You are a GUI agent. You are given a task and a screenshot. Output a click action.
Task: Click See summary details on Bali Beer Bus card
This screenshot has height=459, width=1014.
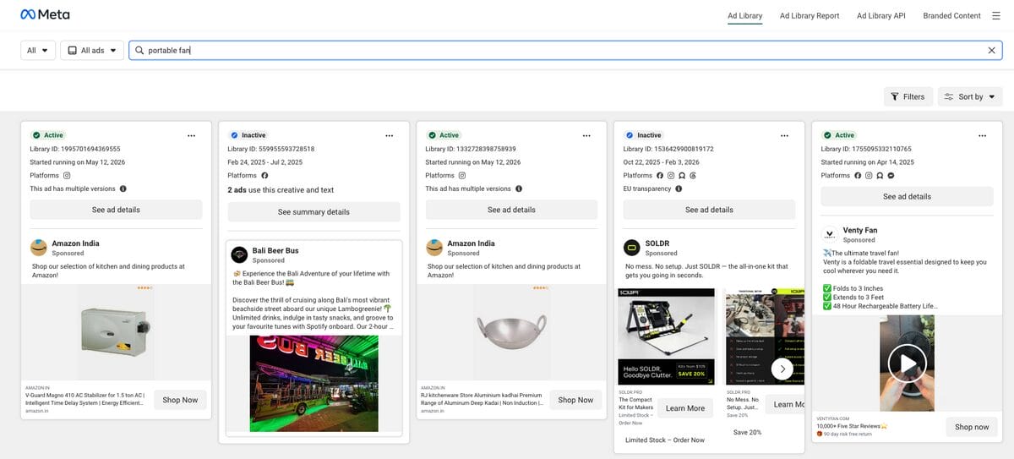(313, 212)
